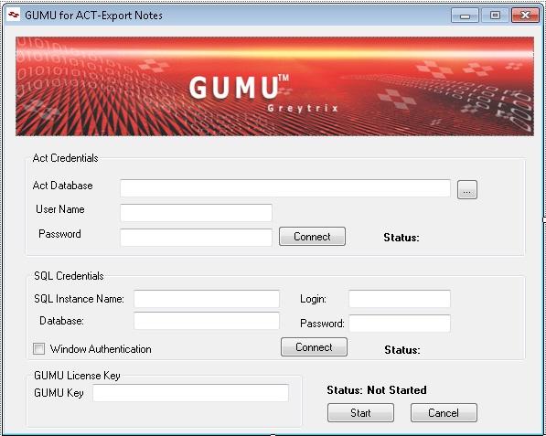Viewport: 546px width, 436px height.
Task: Connect using Act Credentials
Action: pyautogui.click(x=312, y=237)
